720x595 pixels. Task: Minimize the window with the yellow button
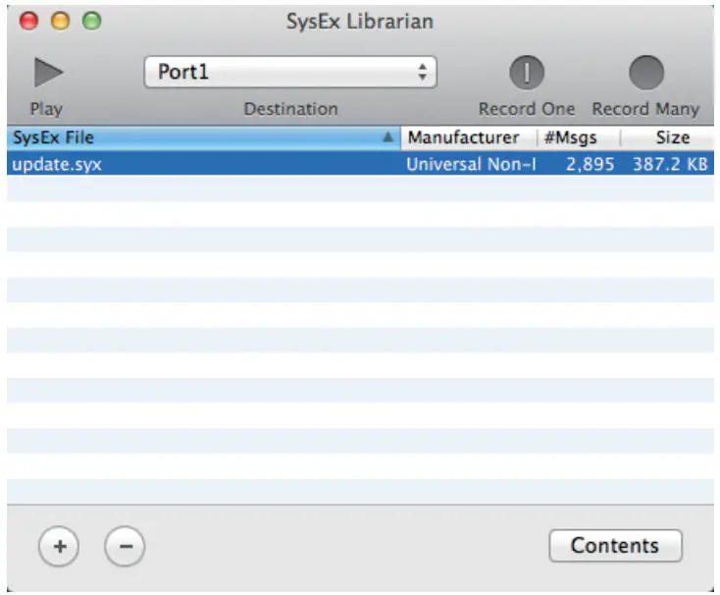pyautogui.click(x=60, y=22)
